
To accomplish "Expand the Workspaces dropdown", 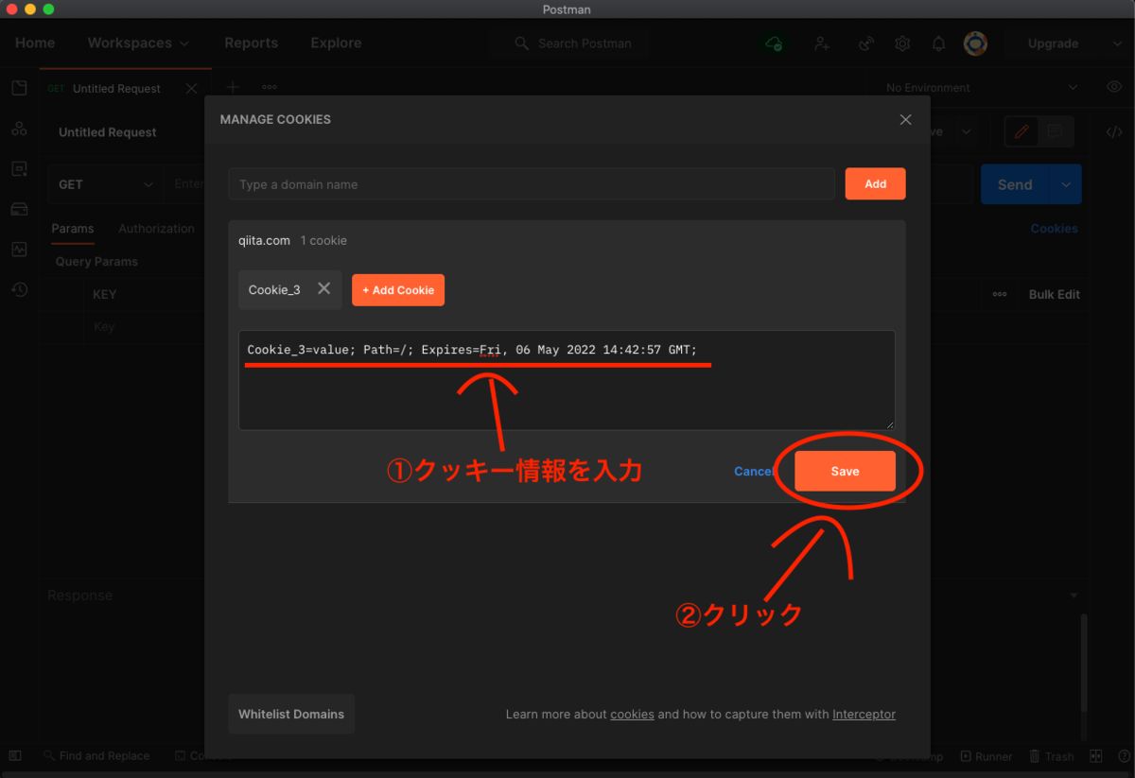I will [x=138, y=43].
